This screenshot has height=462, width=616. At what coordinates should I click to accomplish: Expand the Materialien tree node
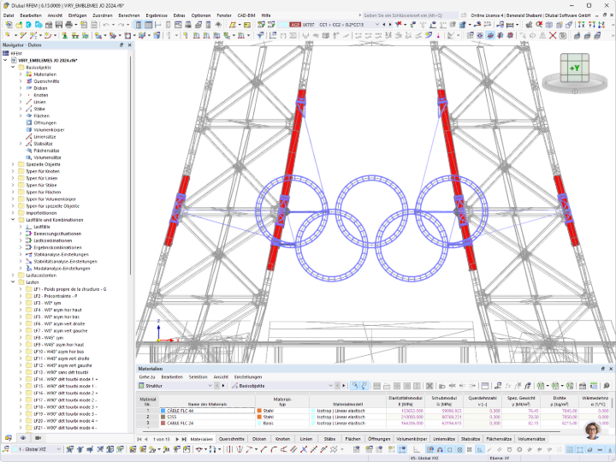(x=21, y=74)
